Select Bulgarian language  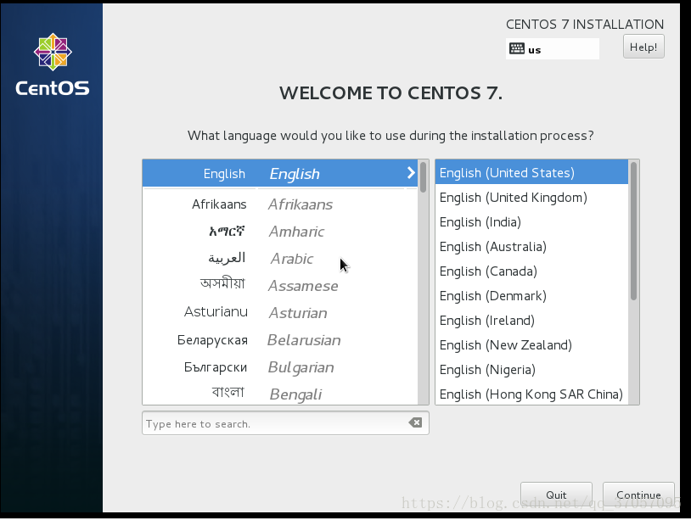coord(280,367)
